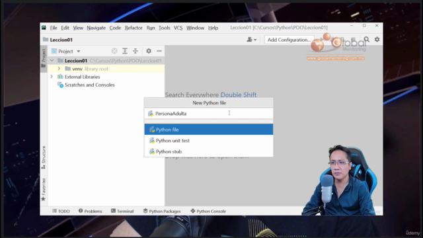The width and height of the screenshot is (423, 238).
Task: Open the Run menu
Action: click(151, 28)
